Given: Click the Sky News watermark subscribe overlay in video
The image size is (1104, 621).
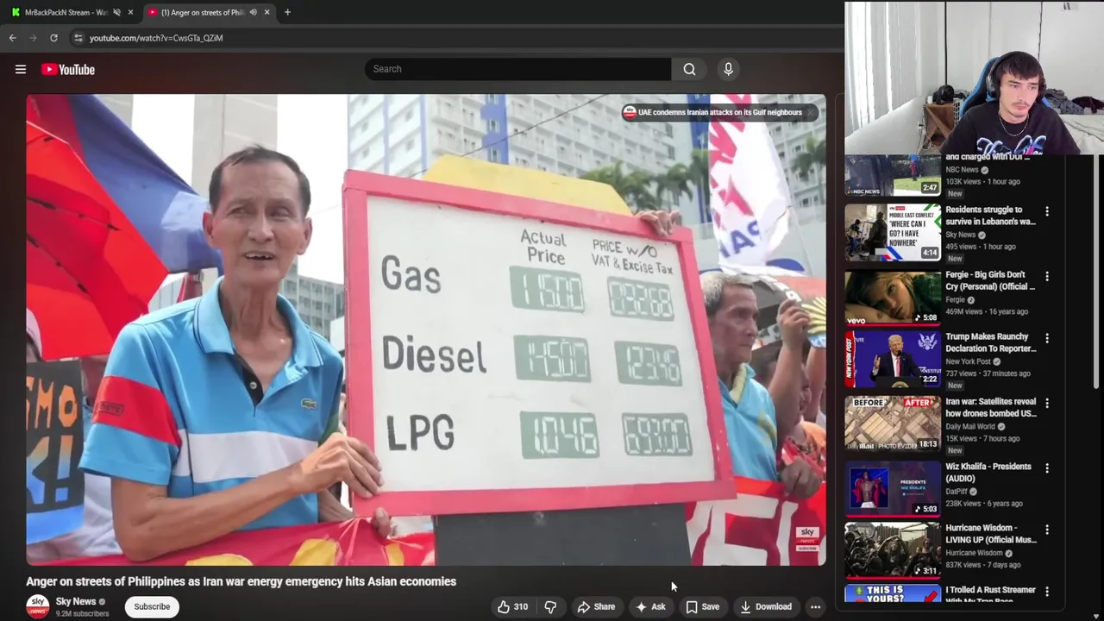Looking at the screenshot, I should [807, 539].
